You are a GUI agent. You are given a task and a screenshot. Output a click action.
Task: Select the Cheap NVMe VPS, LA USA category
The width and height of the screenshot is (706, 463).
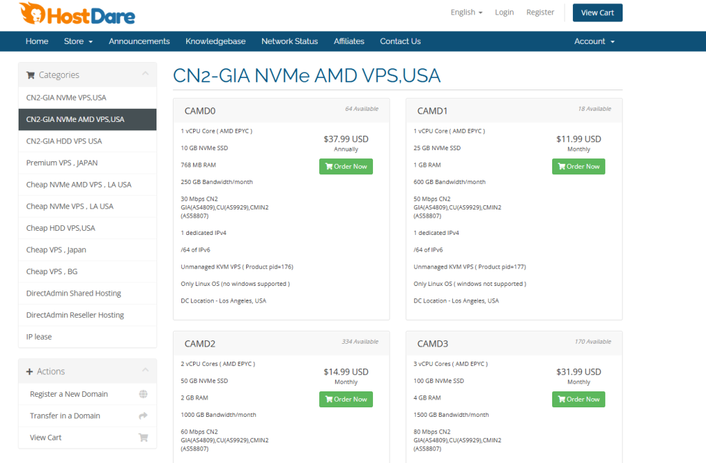(88, 206)
